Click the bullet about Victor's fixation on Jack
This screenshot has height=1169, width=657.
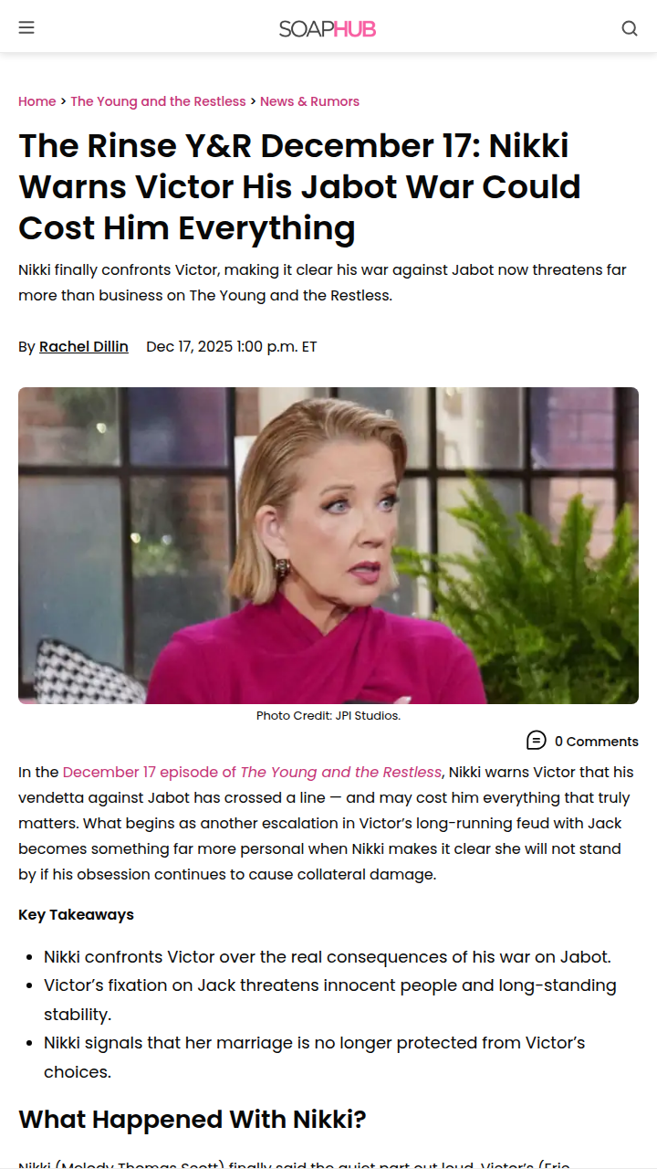click(x=330, y=1000)
